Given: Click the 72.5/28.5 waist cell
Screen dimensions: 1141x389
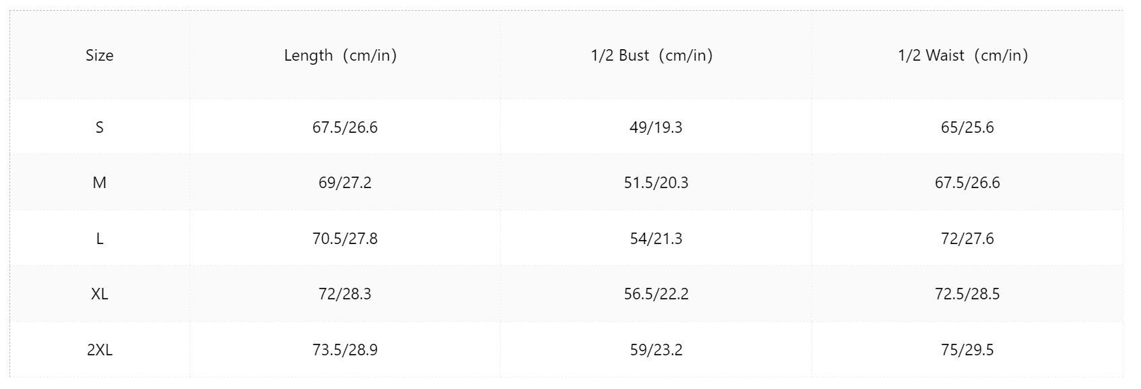Looking at the screenshot, I should click(x=967, y=294).
